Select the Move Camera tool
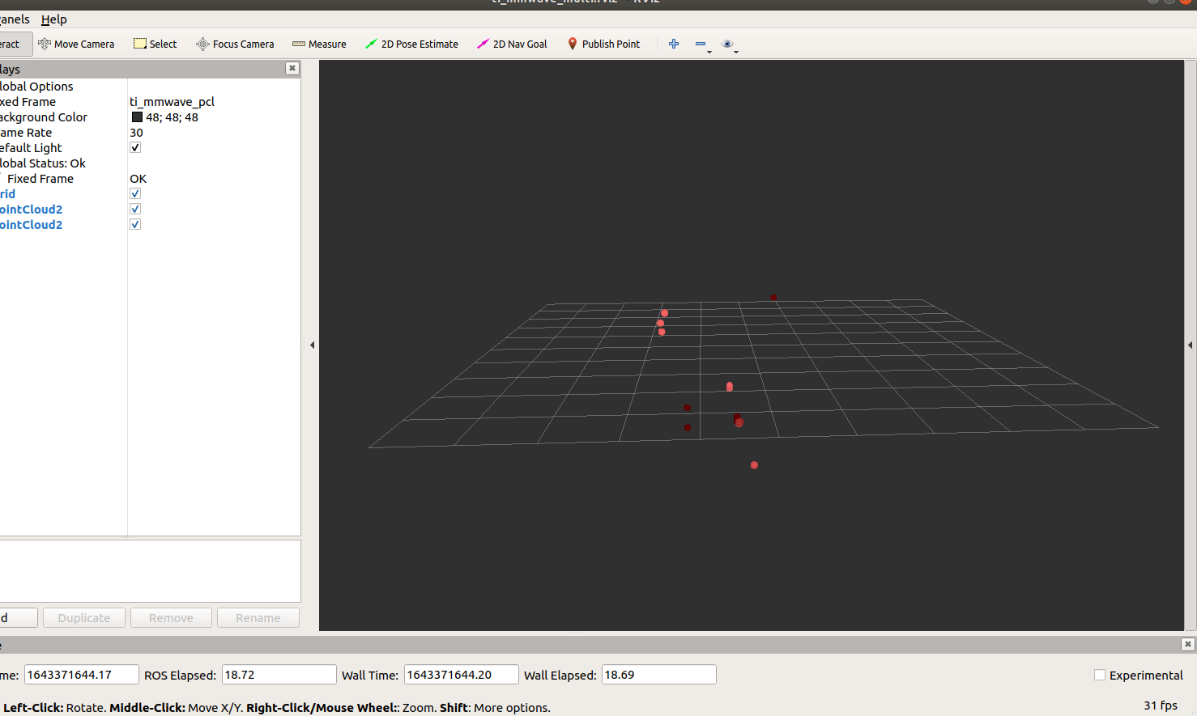1197x716 pixels. pos(76,44)
